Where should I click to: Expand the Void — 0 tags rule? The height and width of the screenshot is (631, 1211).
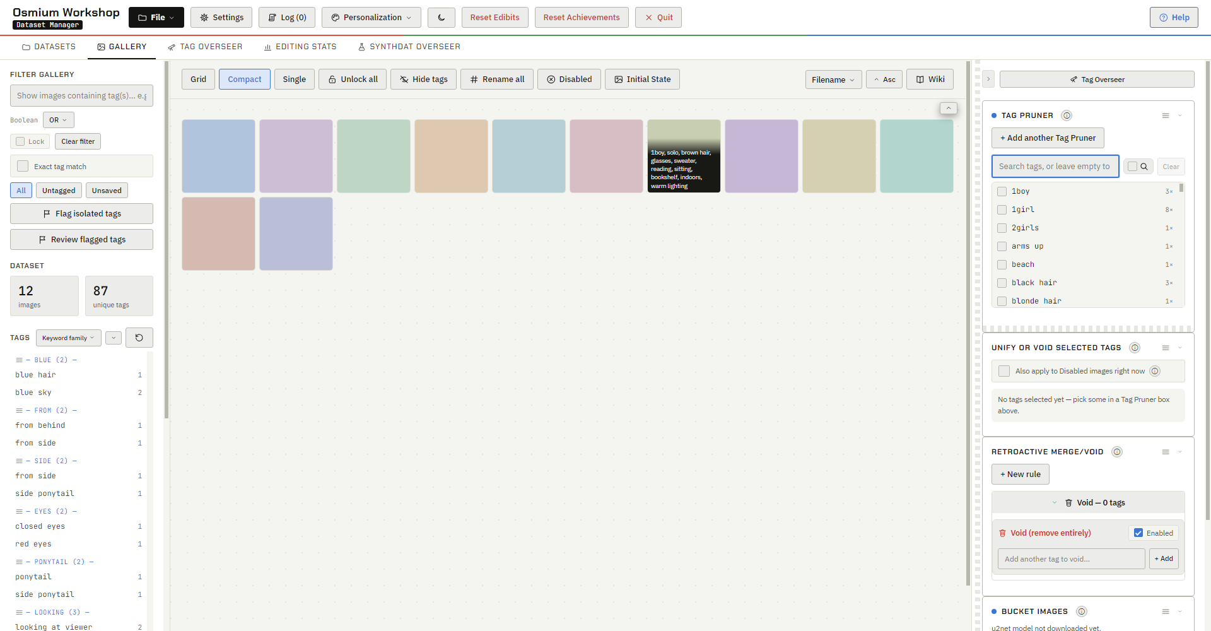point(1089,503)
